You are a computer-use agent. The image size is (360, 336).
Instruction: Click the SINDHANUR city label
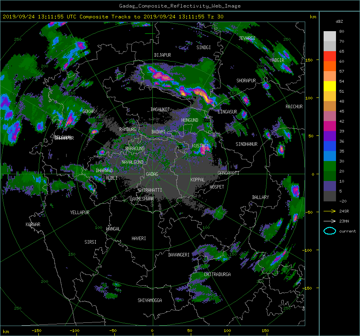click(246, 144)
